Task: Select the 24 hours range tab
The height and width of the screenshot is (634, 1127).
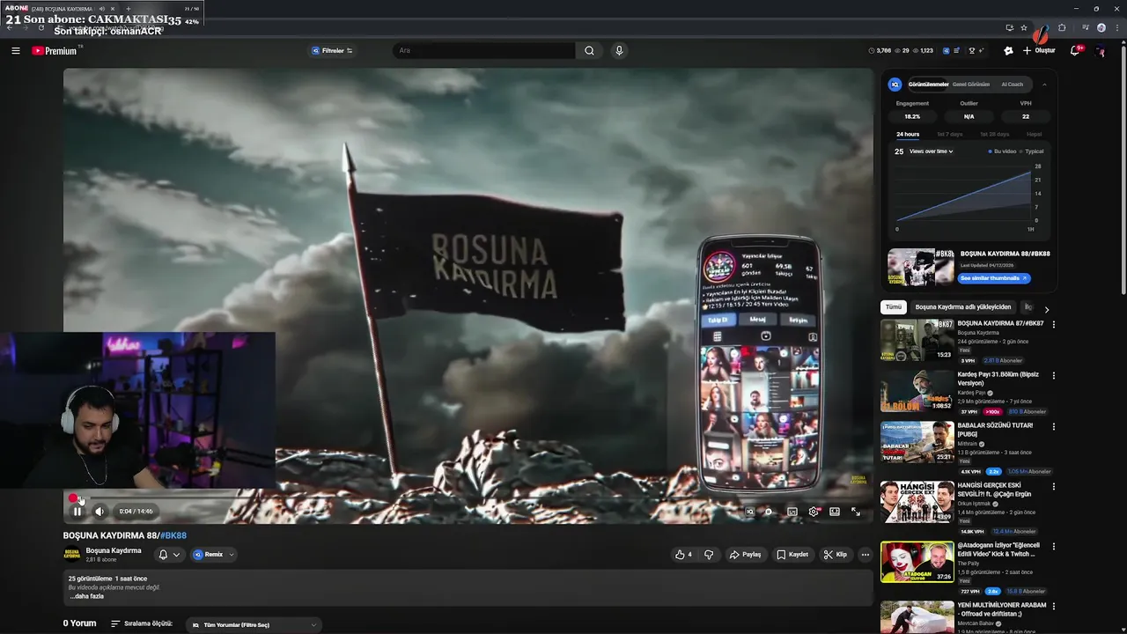Action: coord(908,134)
